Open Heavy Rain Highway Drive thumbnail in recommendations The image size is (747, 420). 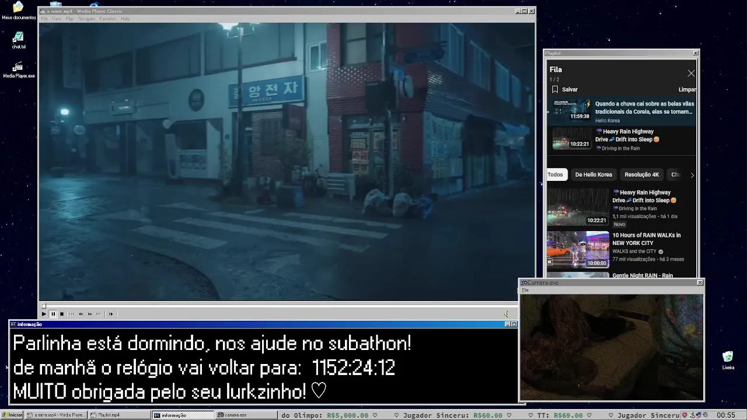[578, 206]
